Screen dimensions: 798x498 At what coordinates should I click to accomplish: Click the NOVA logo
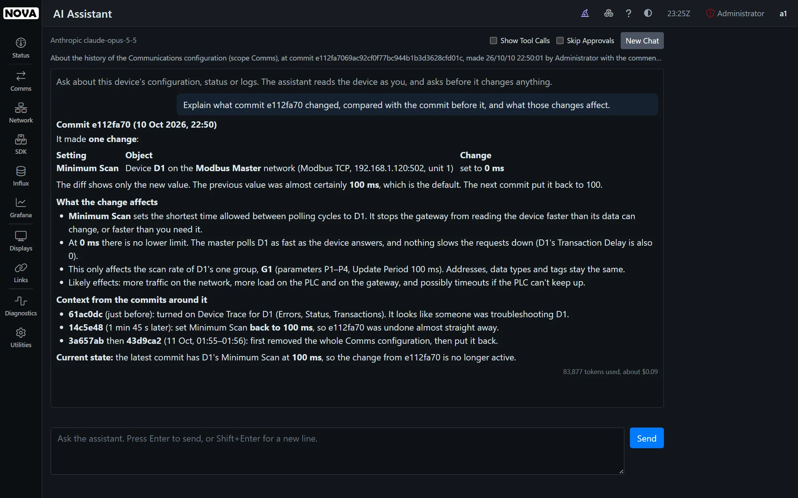pyautogui.click(x=21, y=13)
